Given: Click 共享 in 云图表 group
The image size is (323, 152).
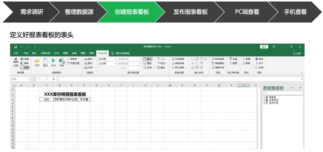Looking at the screenshot, I should tap(89, 67).
